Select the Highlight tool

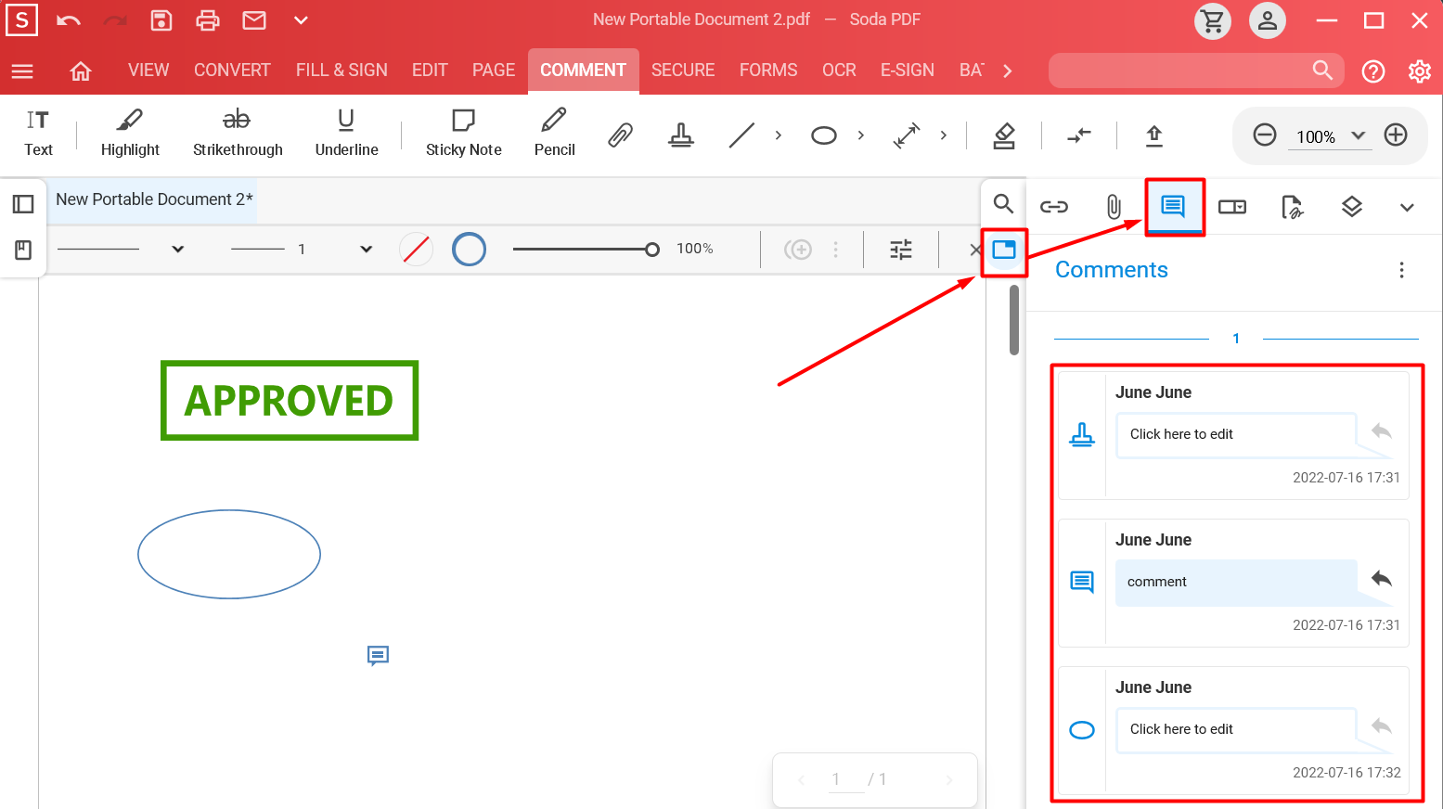(130, 134)
